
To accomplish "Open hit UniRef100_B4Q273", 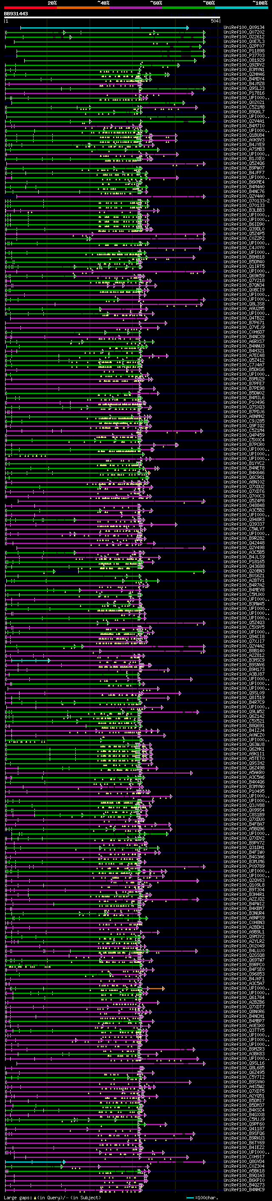I will [244, 1185].
